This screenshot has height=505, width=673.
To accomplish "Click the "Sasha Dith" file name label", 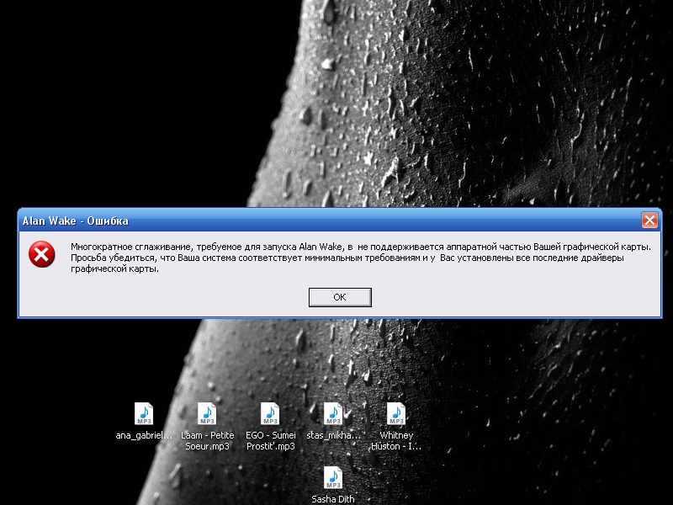I will pyautogui.click(x=333, y=499).
